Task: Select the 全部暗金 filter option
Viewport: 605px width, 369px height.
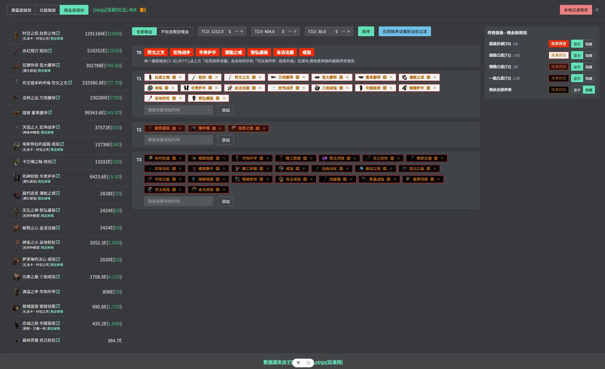Action: coord(144,32)
